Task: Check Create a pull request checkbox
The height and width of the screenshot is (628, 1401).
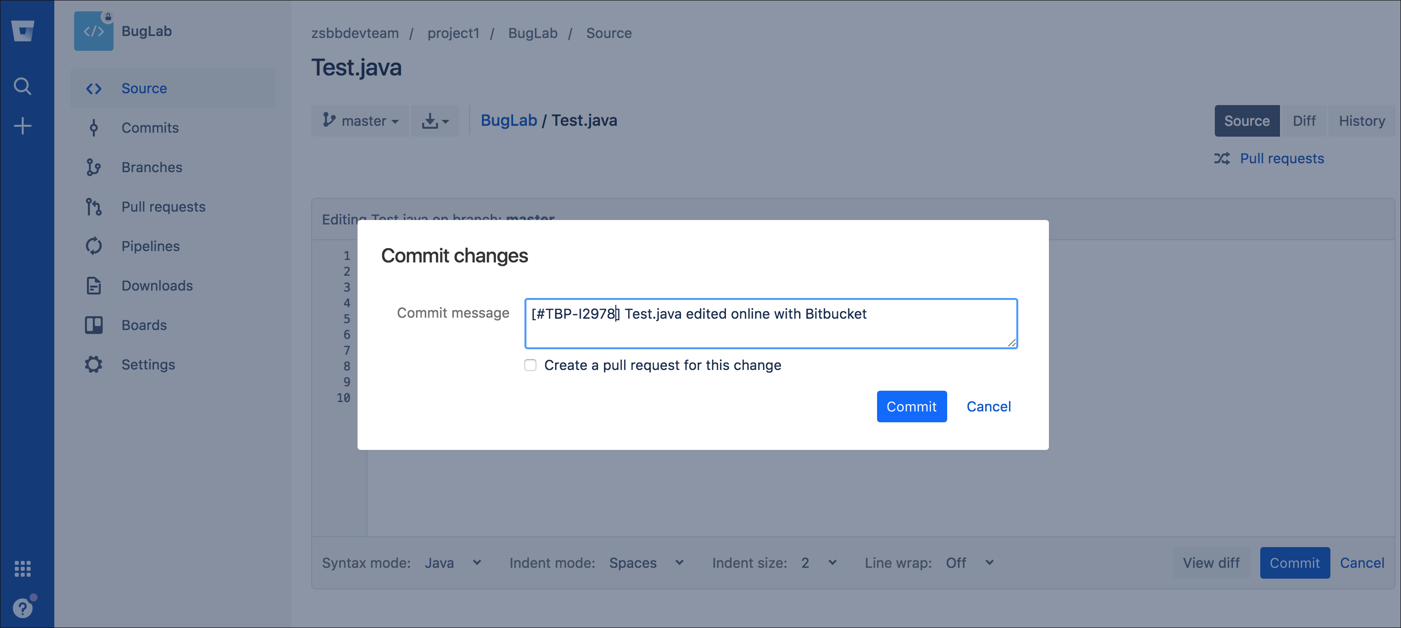Action: [530, 365]
